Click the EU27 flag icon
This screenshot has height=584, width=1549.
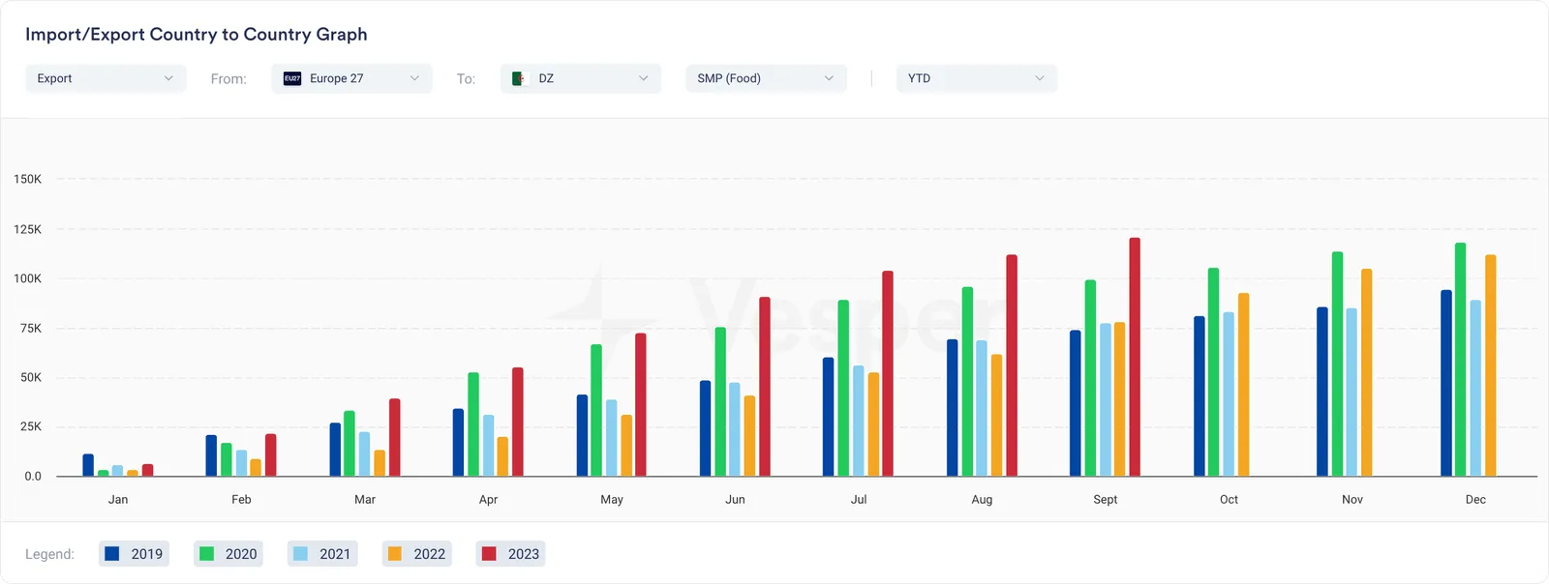(292, 78)
